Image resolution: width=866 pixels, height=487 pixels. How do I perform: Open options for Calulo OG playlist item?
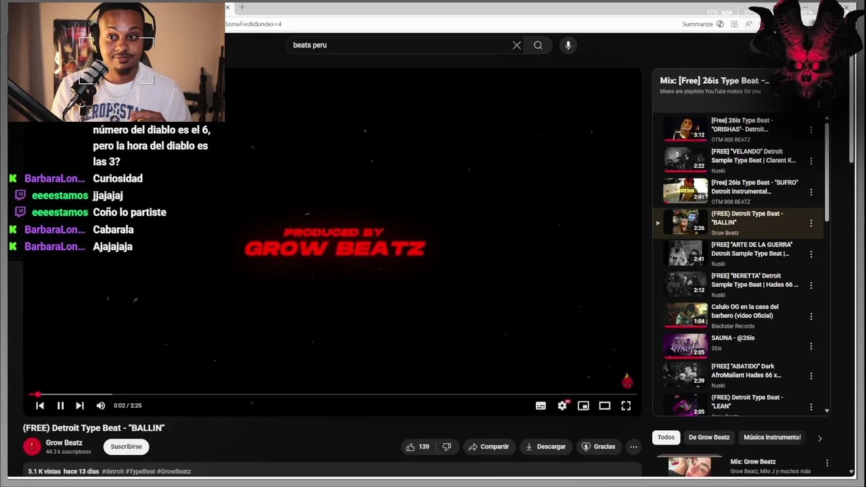(x=811, y=316)
